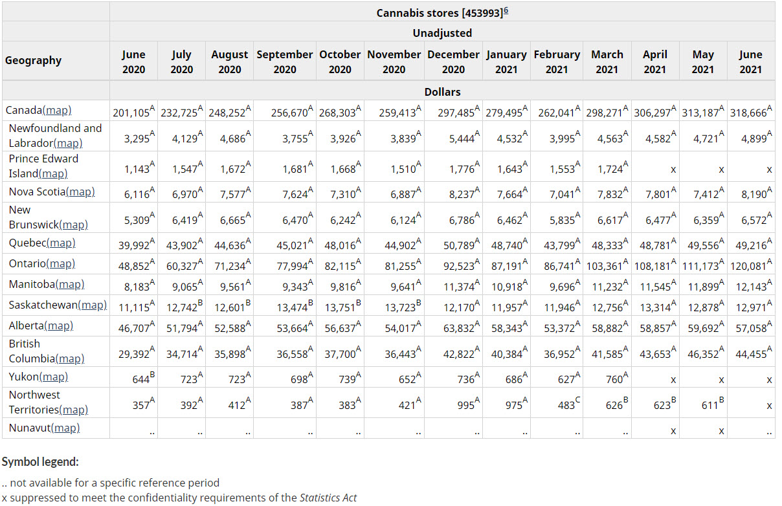This screenshot has width=782, height=506.
Task: Click the British Columbia map link
Action: pyautogui.click(x=70, y=358)
